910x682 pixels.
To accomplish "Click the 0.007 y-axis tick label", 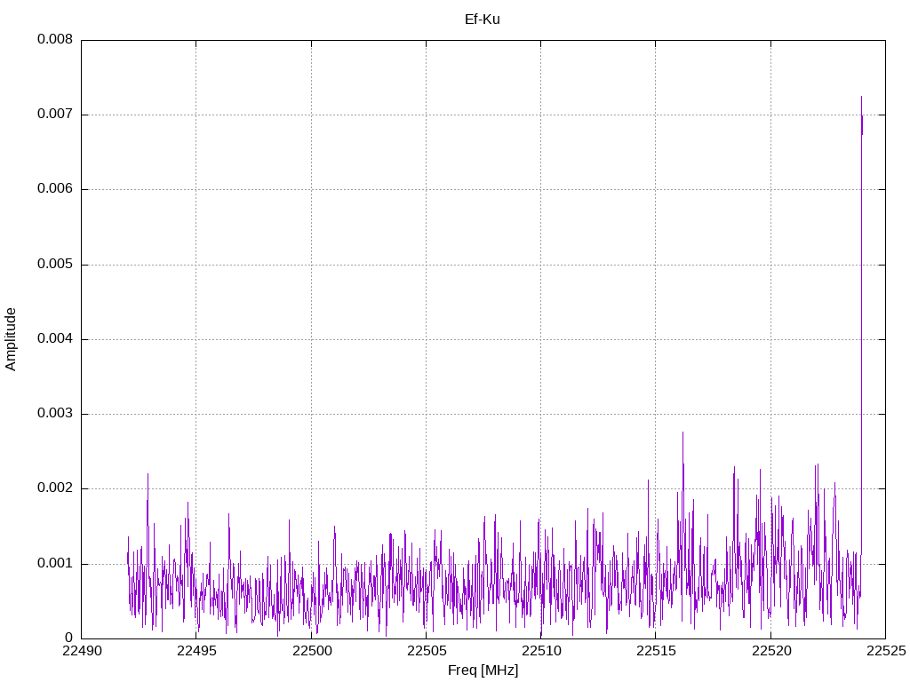I will click(55, 115).
